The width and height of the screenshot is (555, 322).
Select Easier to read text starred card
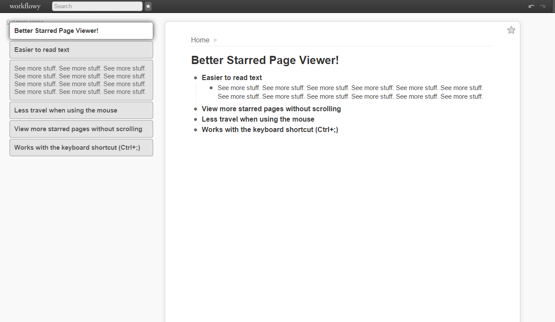tap(81, 50)
